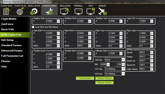
Task: Click WPNav Speed value field
Action: (145, 53)
